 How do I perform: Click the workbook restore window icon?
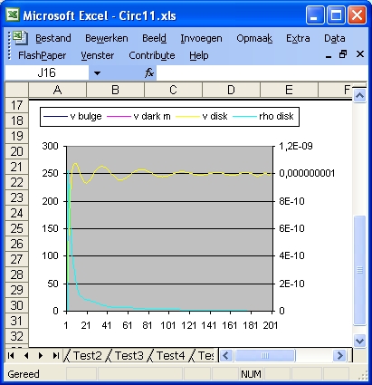point(343,54)
